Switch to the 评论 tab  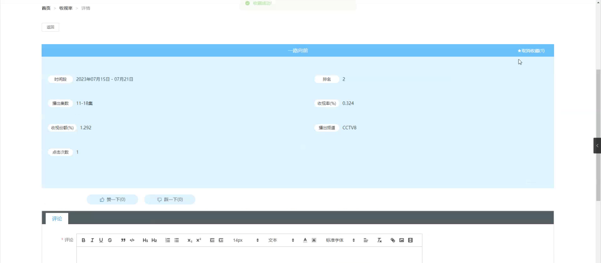(x=57, y=218)
